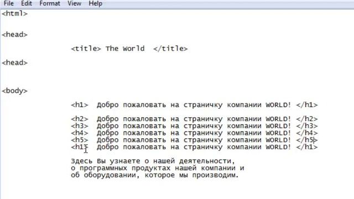Open the Edit menu
Screen dimensions: 354x199
click(26, 4)
